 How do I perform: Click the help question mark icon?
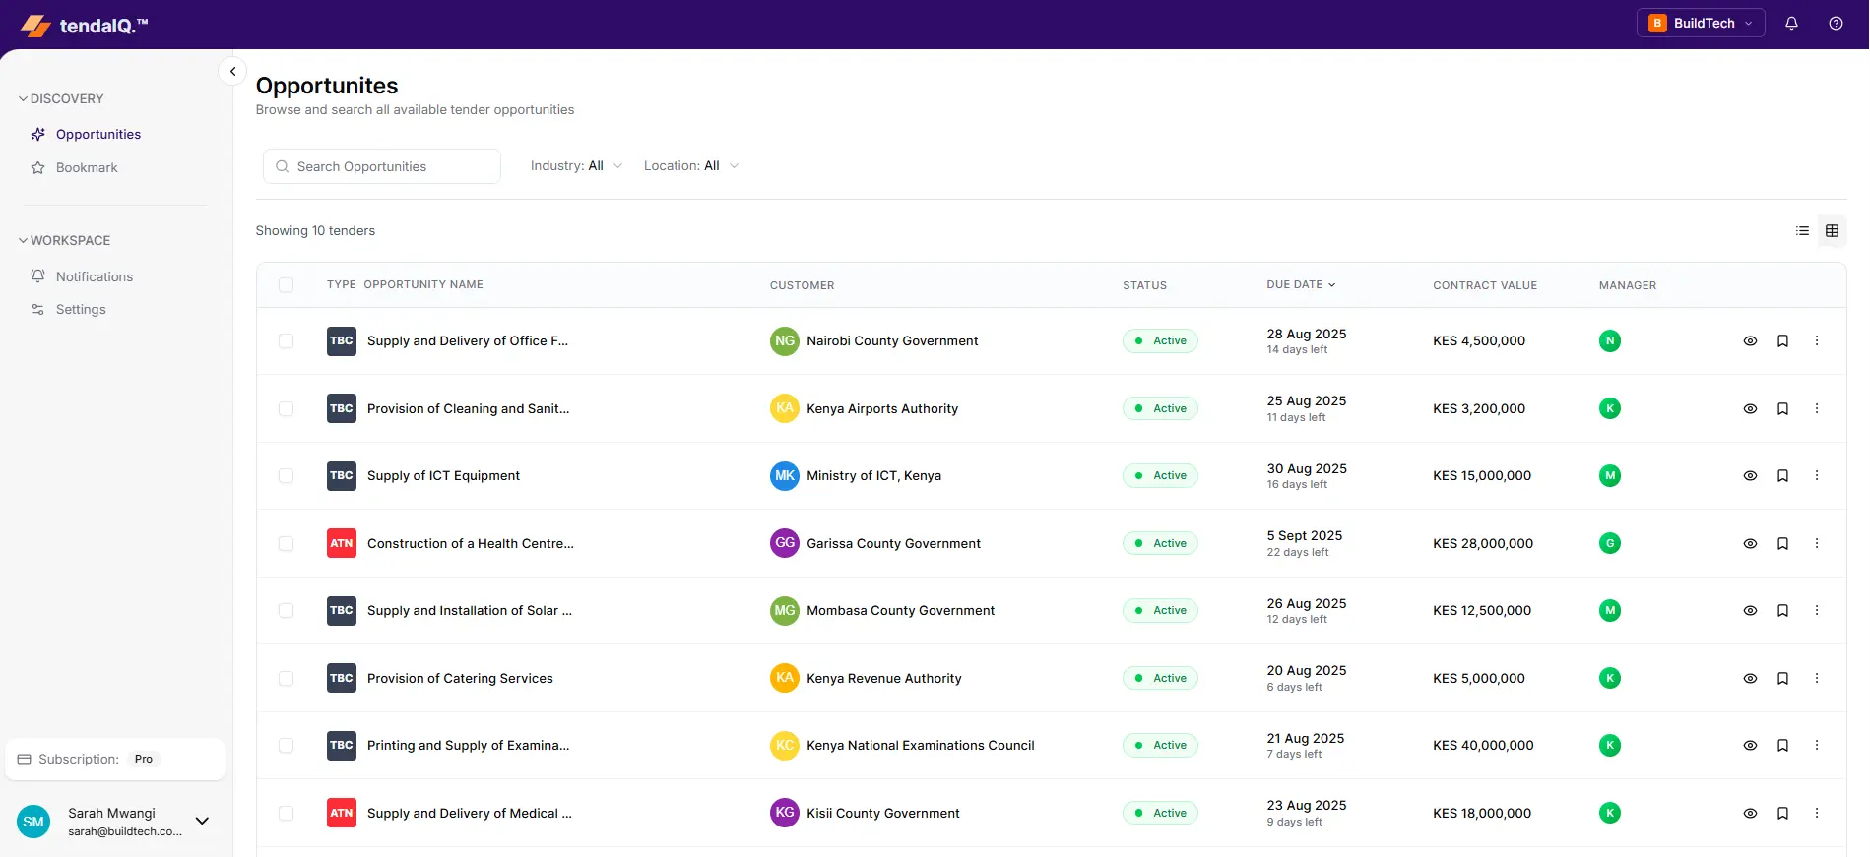coord(1836,24)
